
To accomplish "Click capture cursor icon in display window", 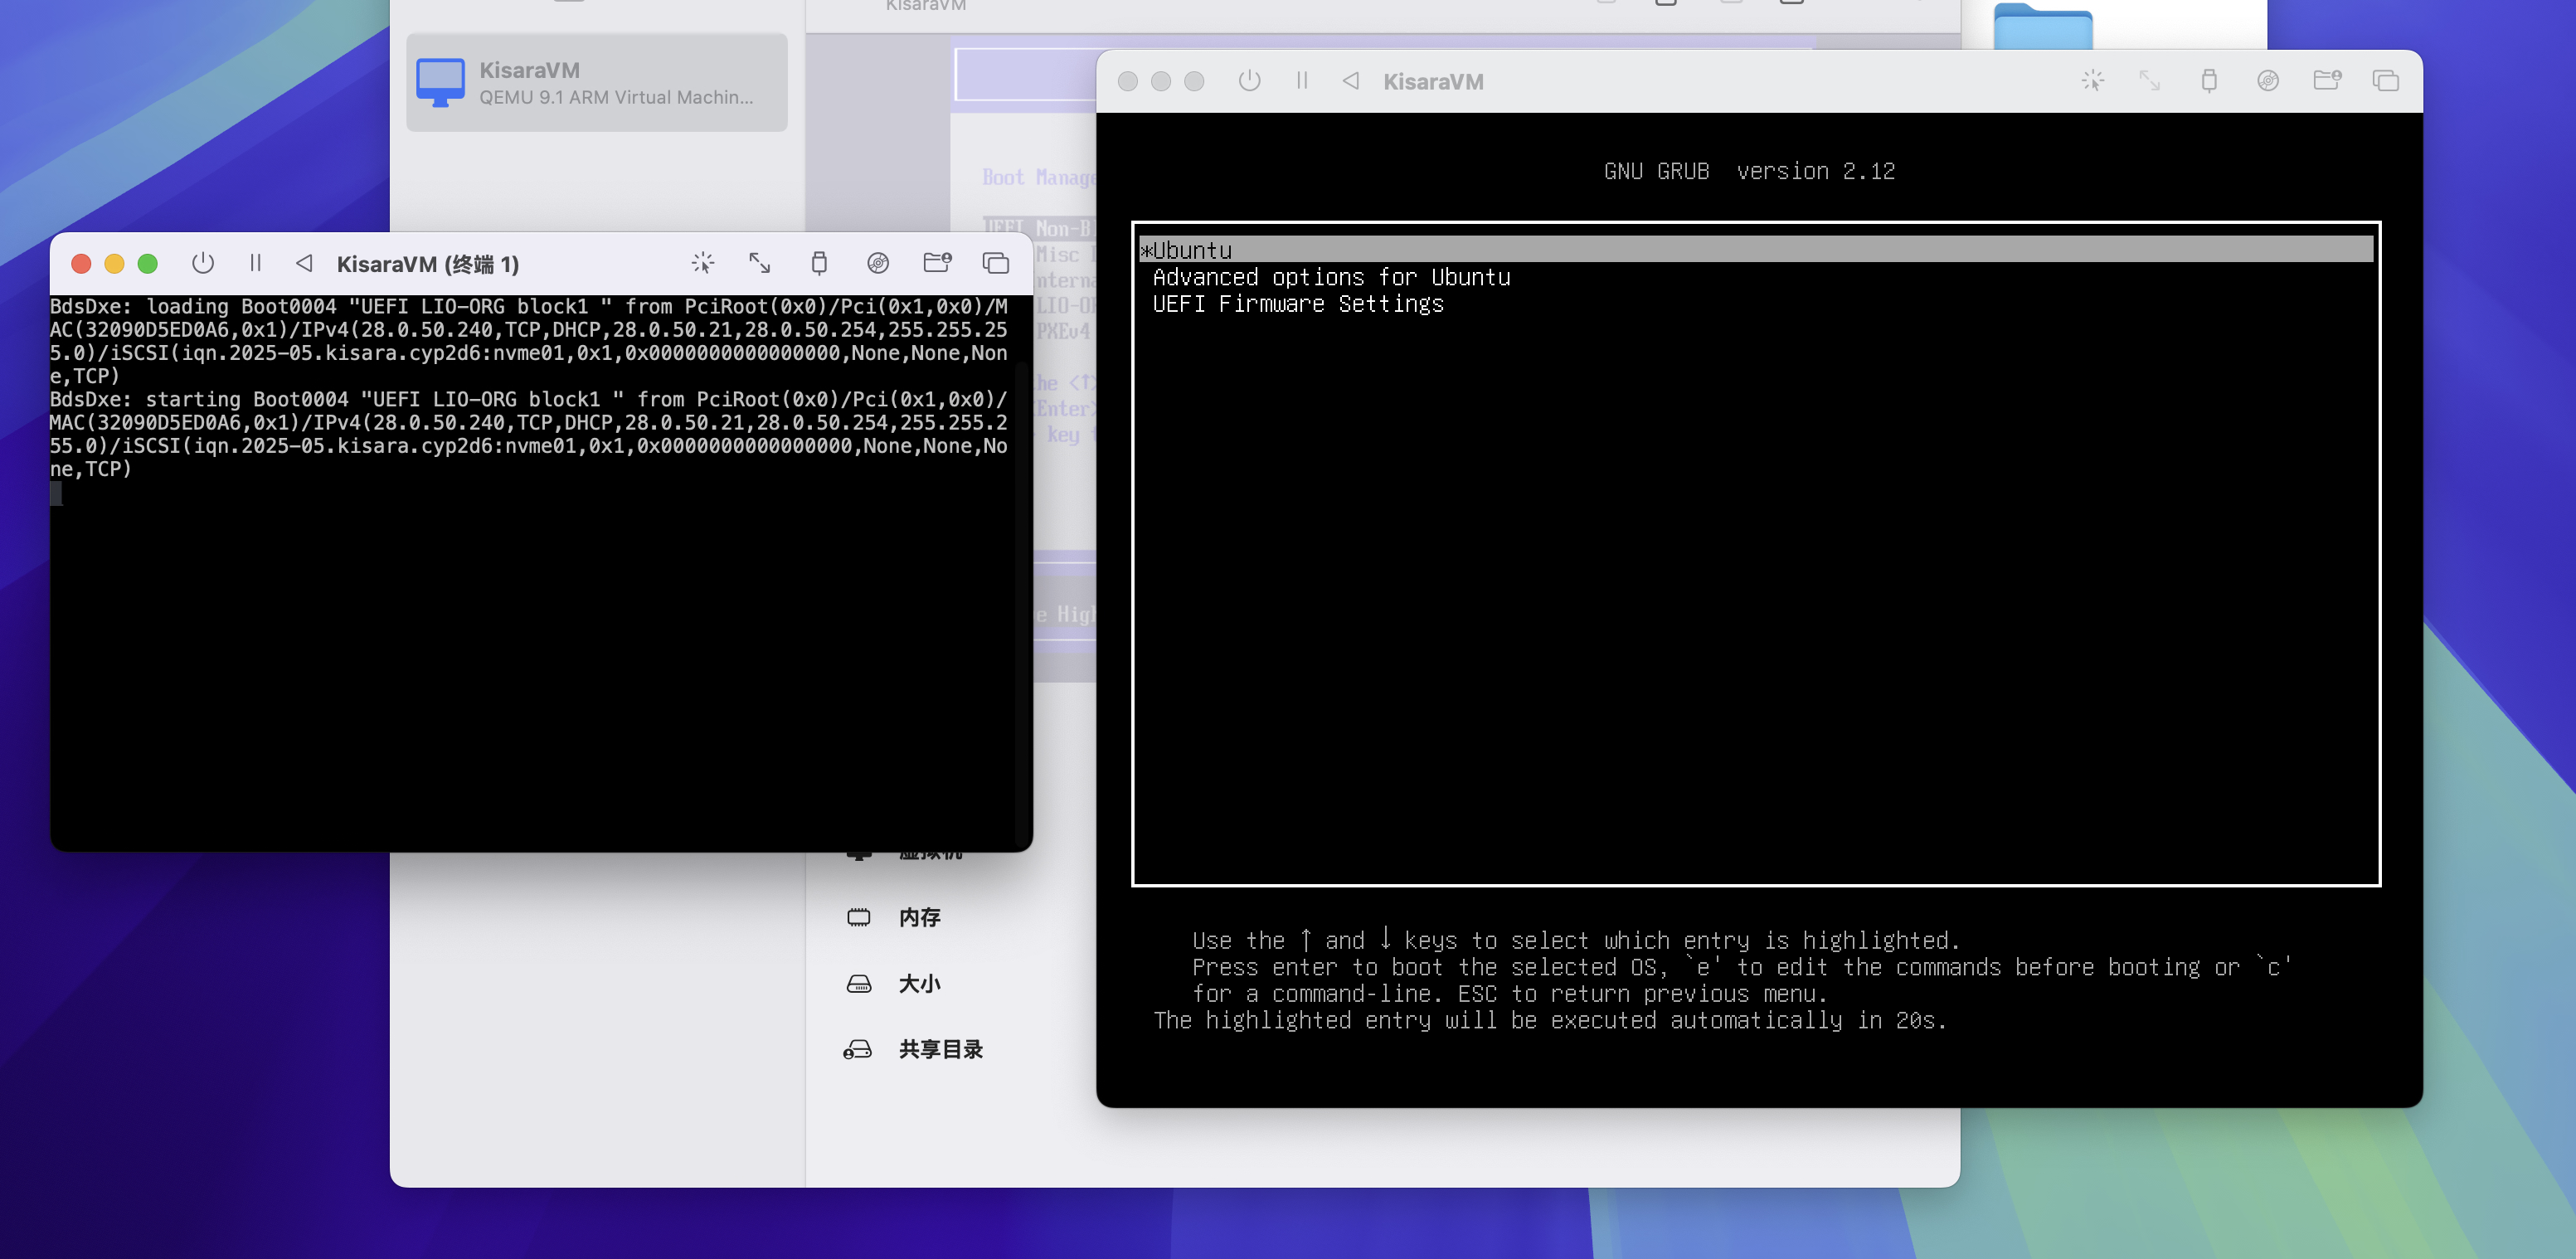I will 2092,81.
